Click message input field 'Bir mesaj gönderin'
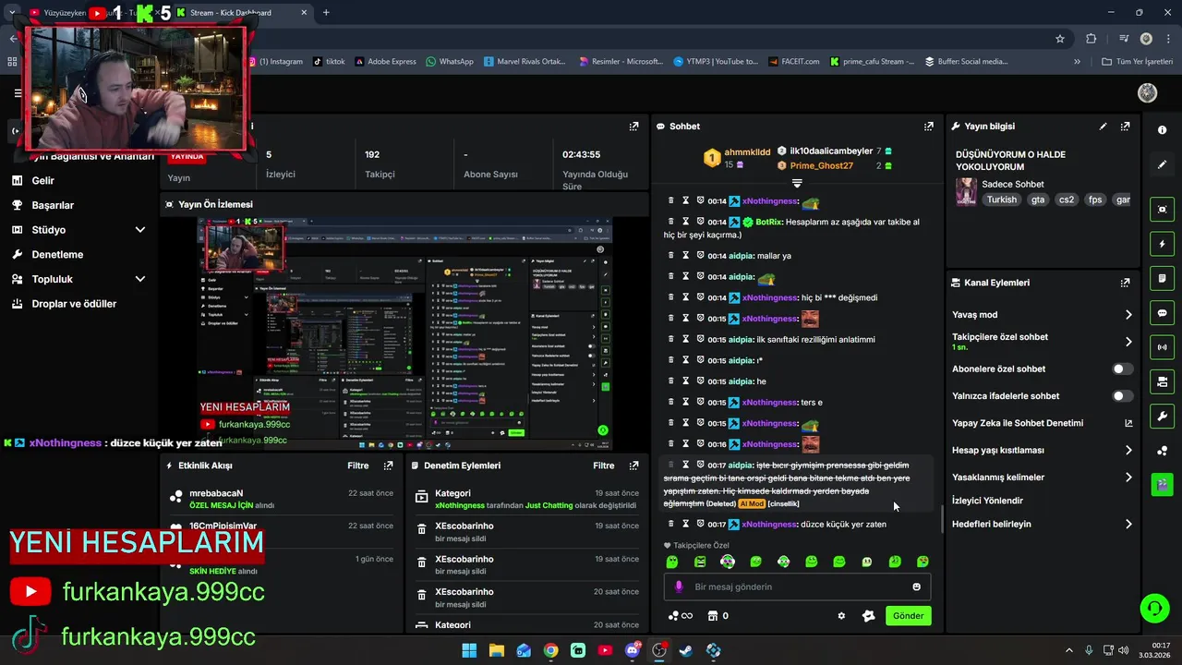The height and width of the screenshot is (665, 1182). [x=797, y=586]
